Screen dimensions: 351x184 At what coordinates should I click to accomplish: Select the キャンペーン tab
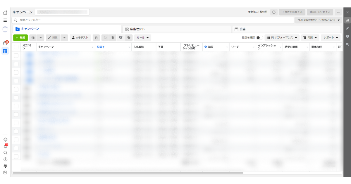[x=67, y=29]
